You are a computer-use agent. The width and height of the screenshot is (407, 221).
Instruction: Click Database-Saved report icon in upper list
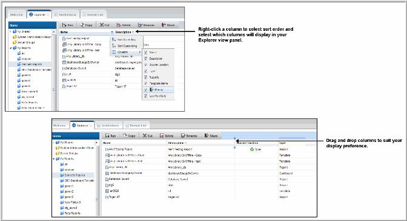click(64, 68)
